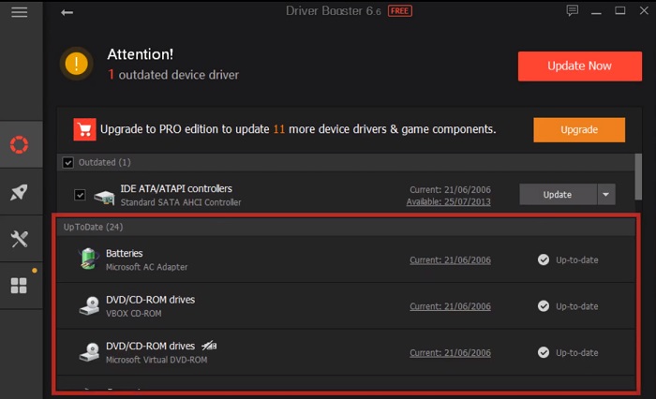Select the Microsoft Virtual DVD-ROM text

click(157, 360)
